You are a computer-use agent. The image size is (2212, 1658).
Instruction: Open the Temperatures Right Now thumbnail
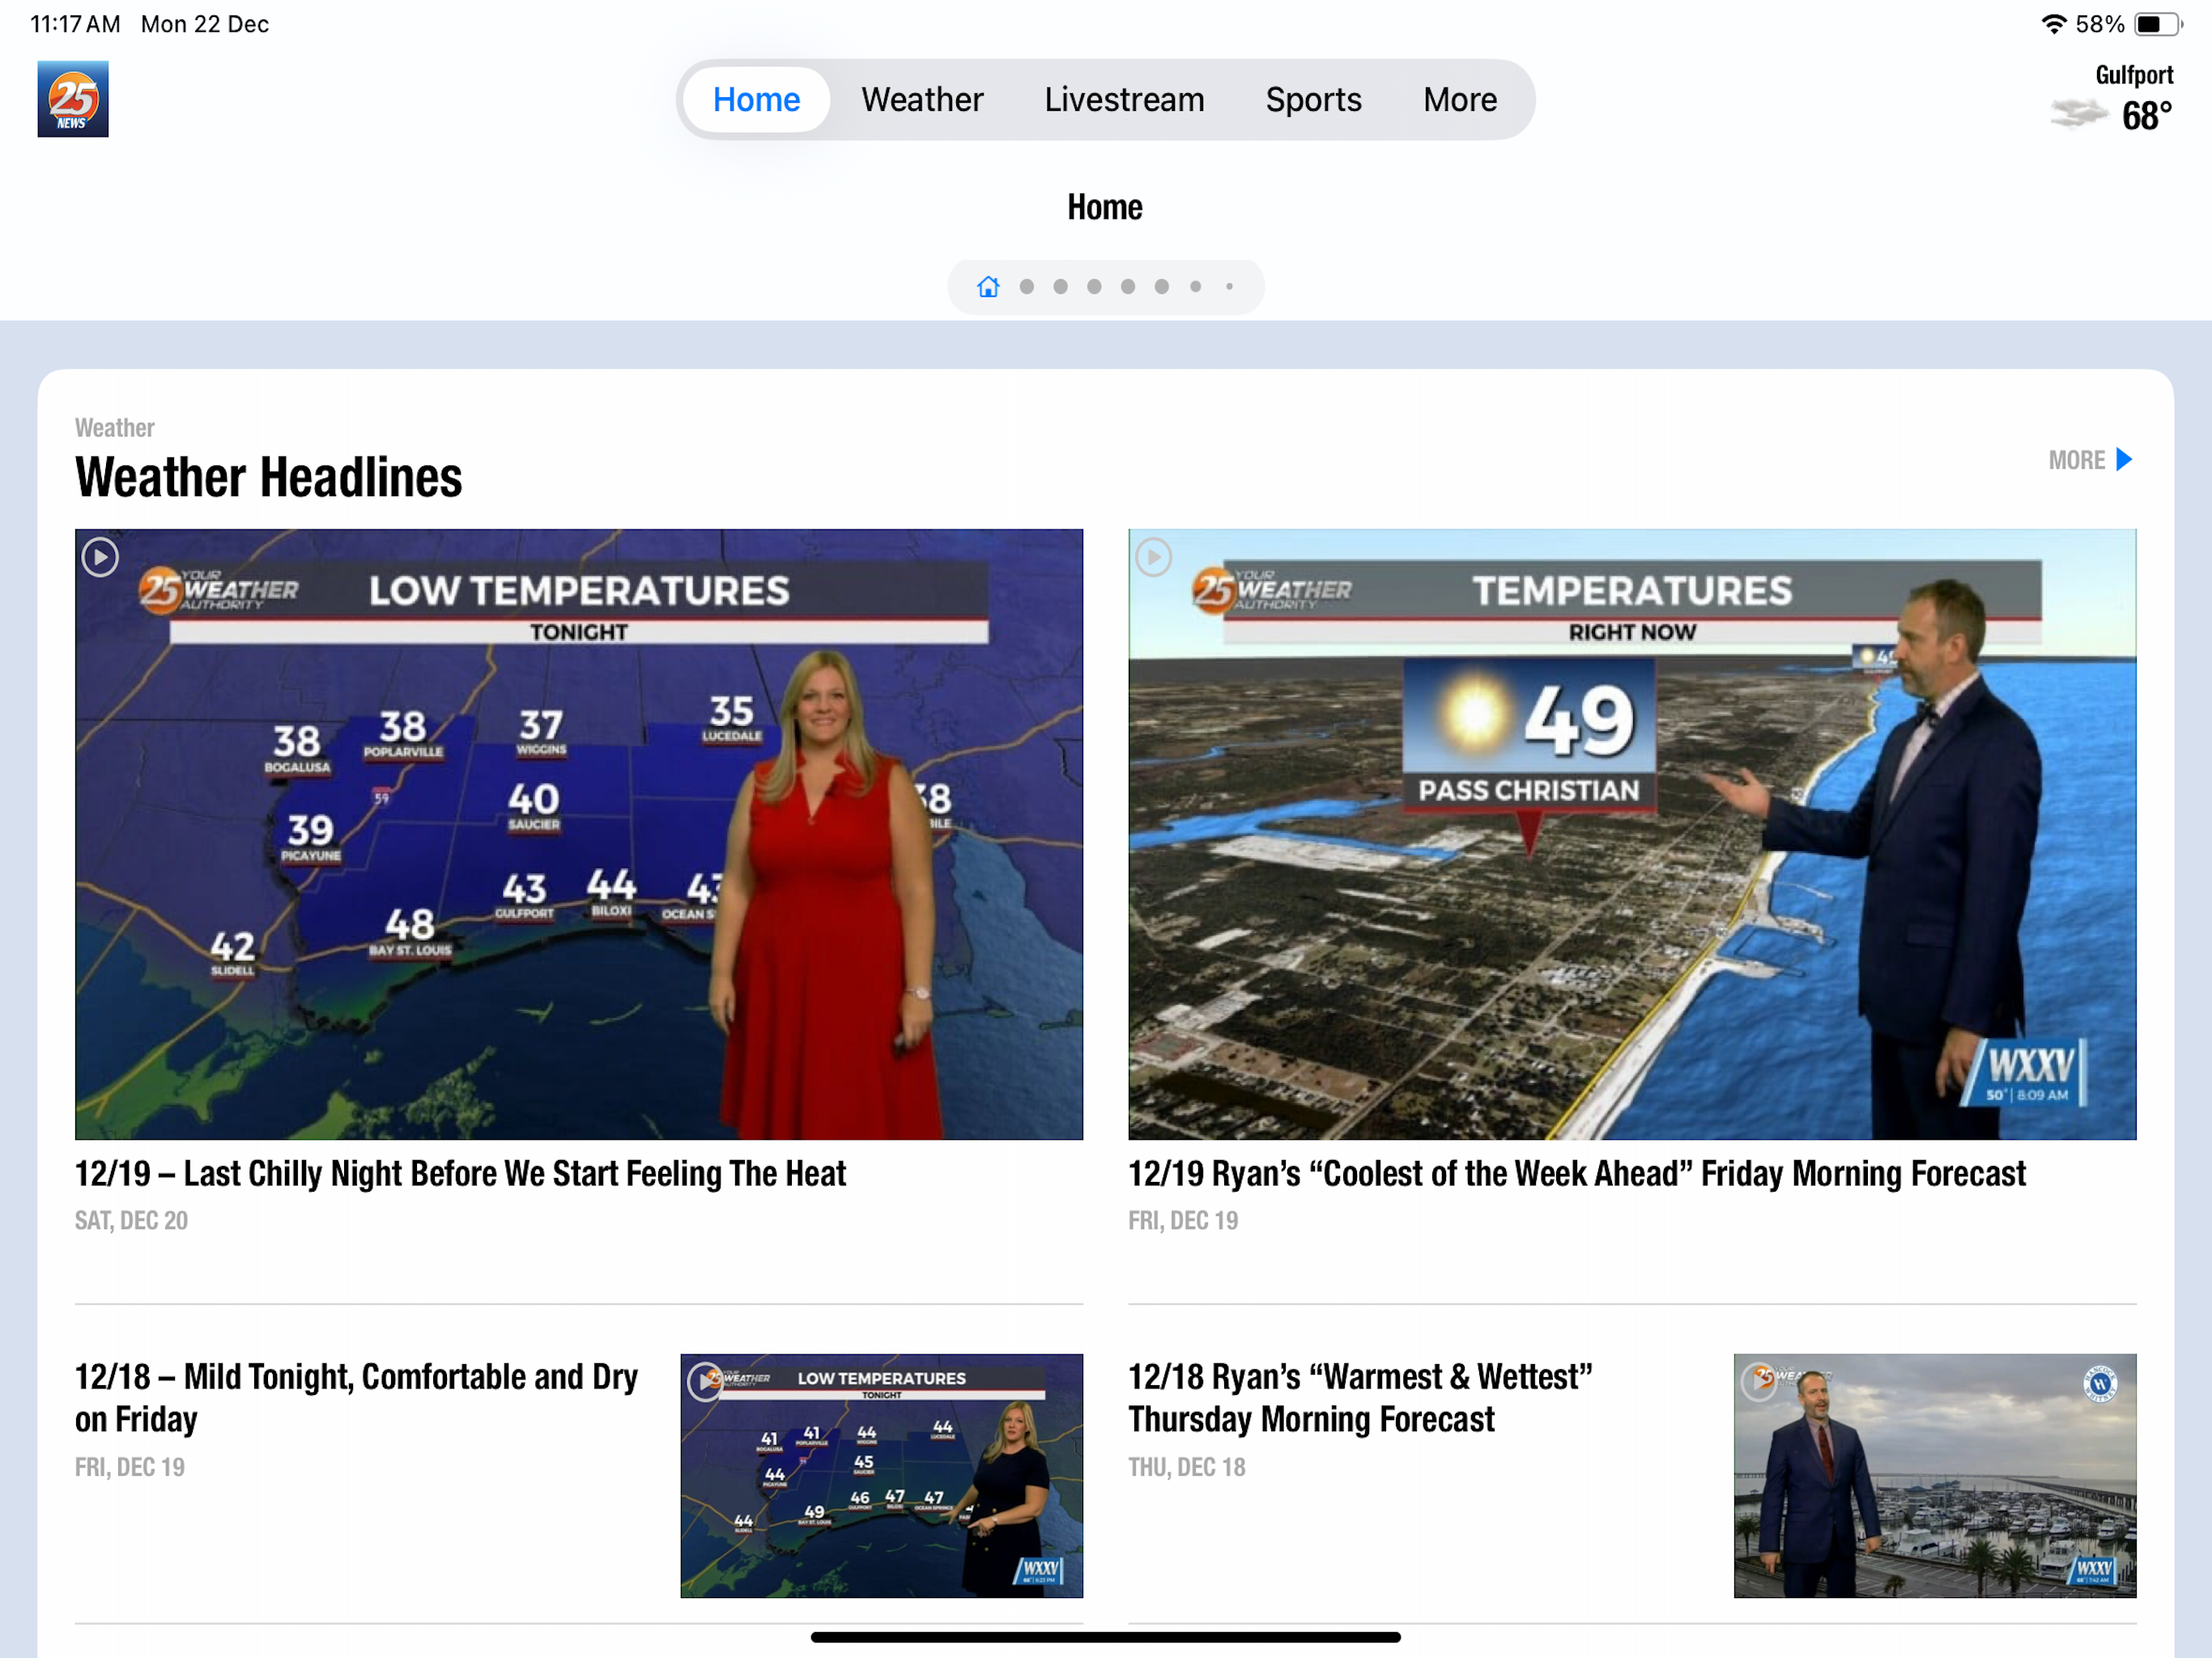pos(1632,834)
